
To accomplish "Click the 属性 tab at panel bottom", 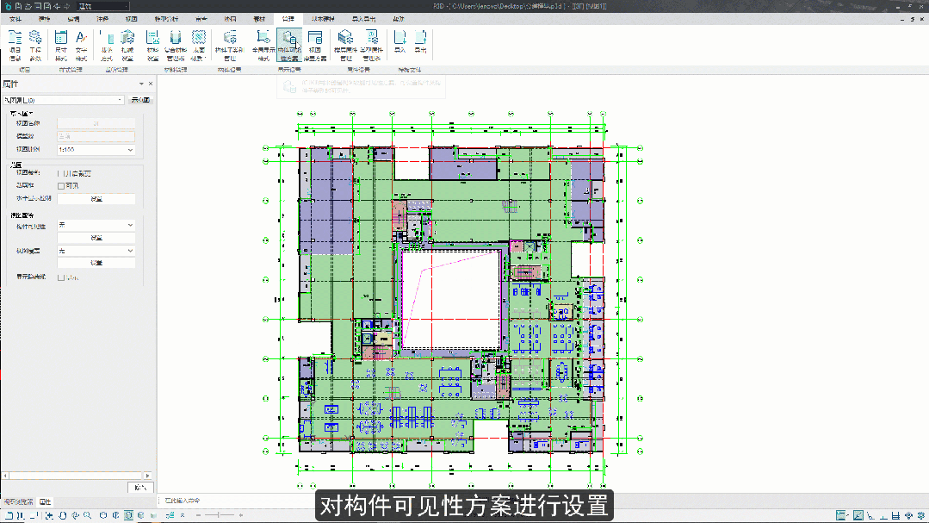I will [x=44, y=501].
